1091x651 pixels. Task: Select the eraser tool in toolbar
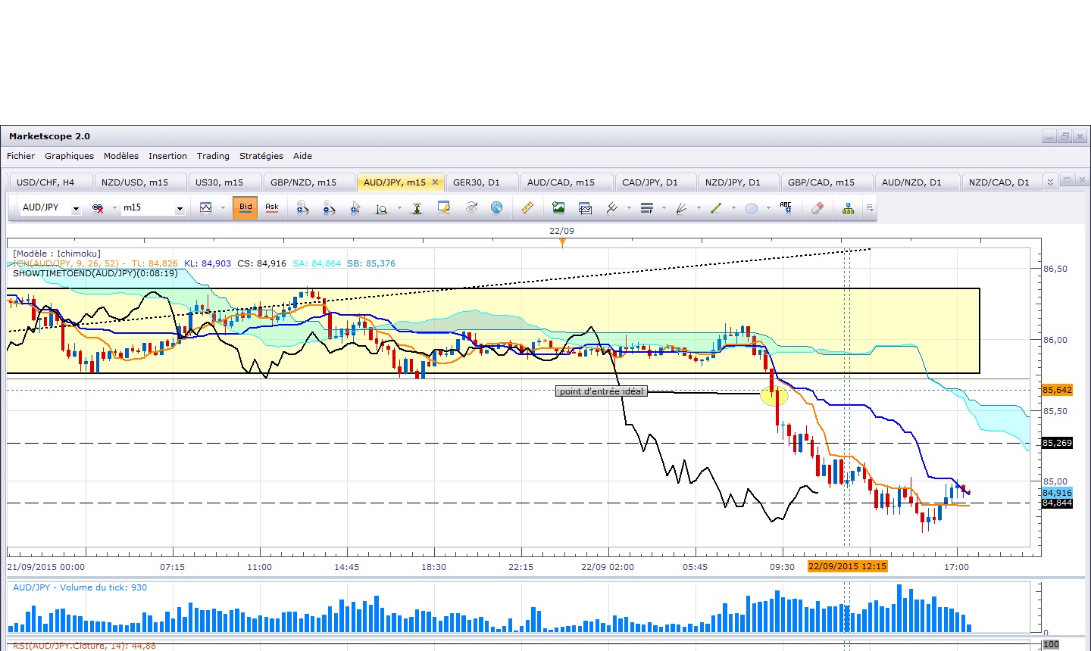817,207
